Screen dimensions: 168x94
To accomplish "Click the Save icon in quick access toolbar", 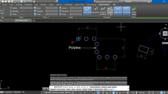I will click(9, 2).
